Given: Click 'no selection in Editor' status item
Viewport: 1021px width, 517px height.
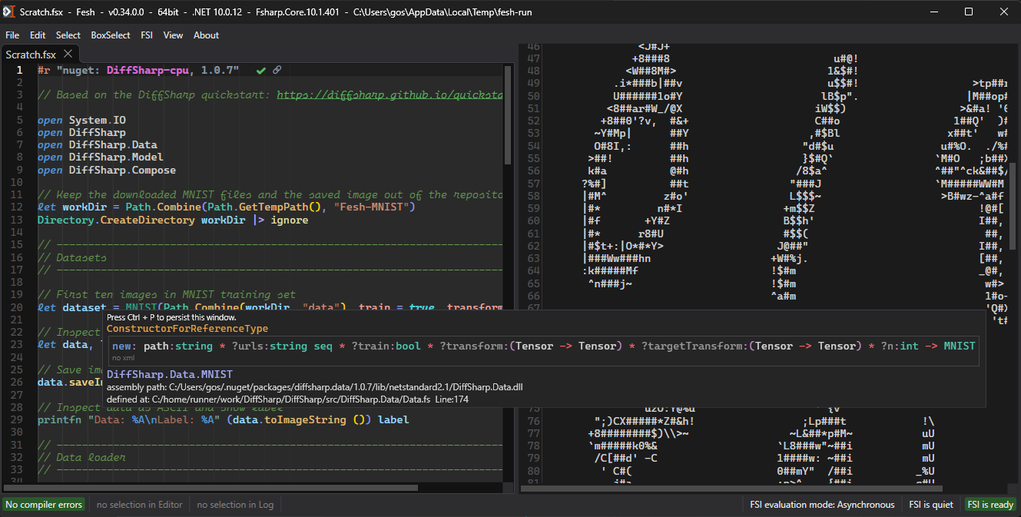Looking at the screenshot, I should [140, 505].
